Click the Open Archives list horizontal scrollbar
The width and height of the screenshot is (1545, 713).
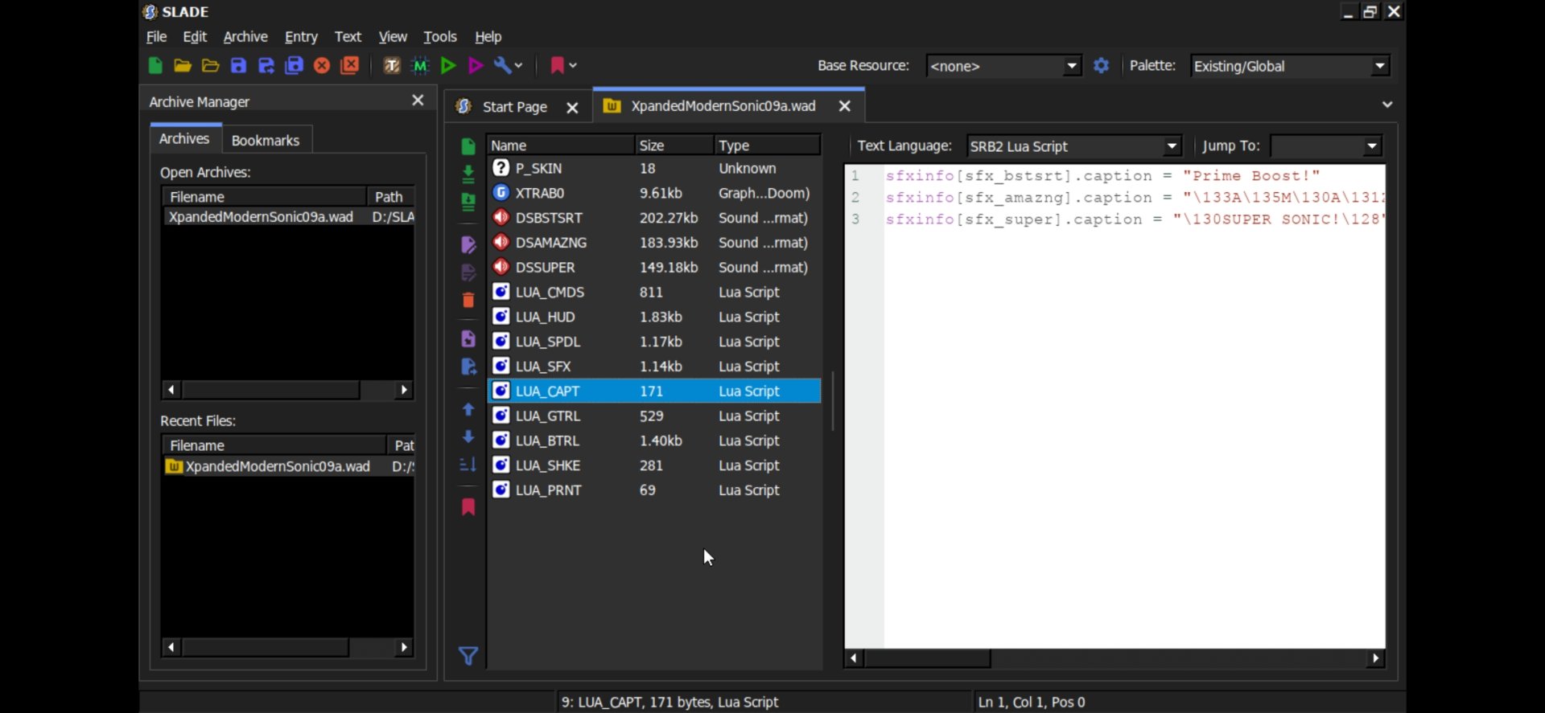(287, 390)
